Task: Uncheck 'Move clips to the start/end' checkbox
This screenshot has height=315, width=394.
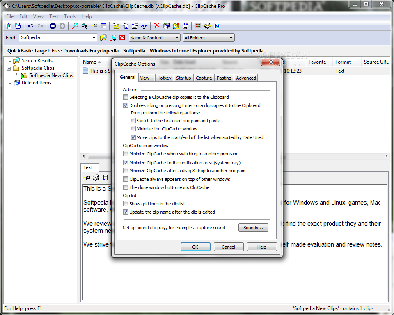Action: [133, 137]
